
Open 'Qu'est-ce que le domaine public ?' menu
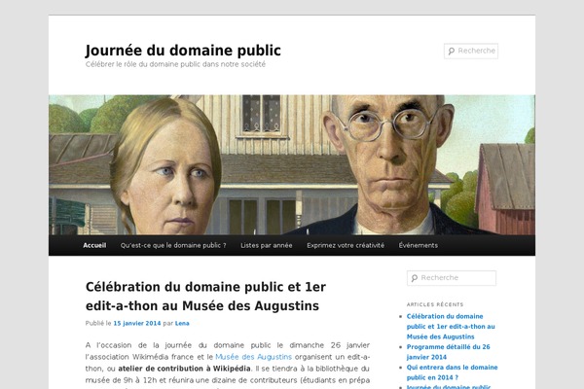pos(173,245)
